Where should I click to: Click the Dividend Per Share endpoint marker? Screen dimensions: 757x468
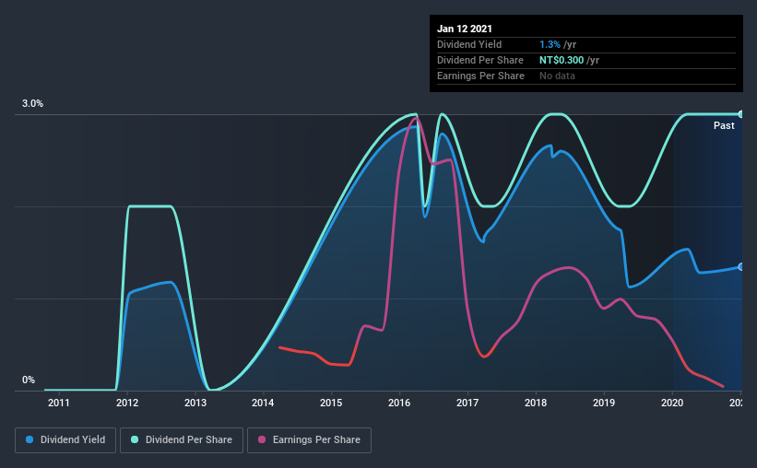pyautogui.click(x=740, y=114)
